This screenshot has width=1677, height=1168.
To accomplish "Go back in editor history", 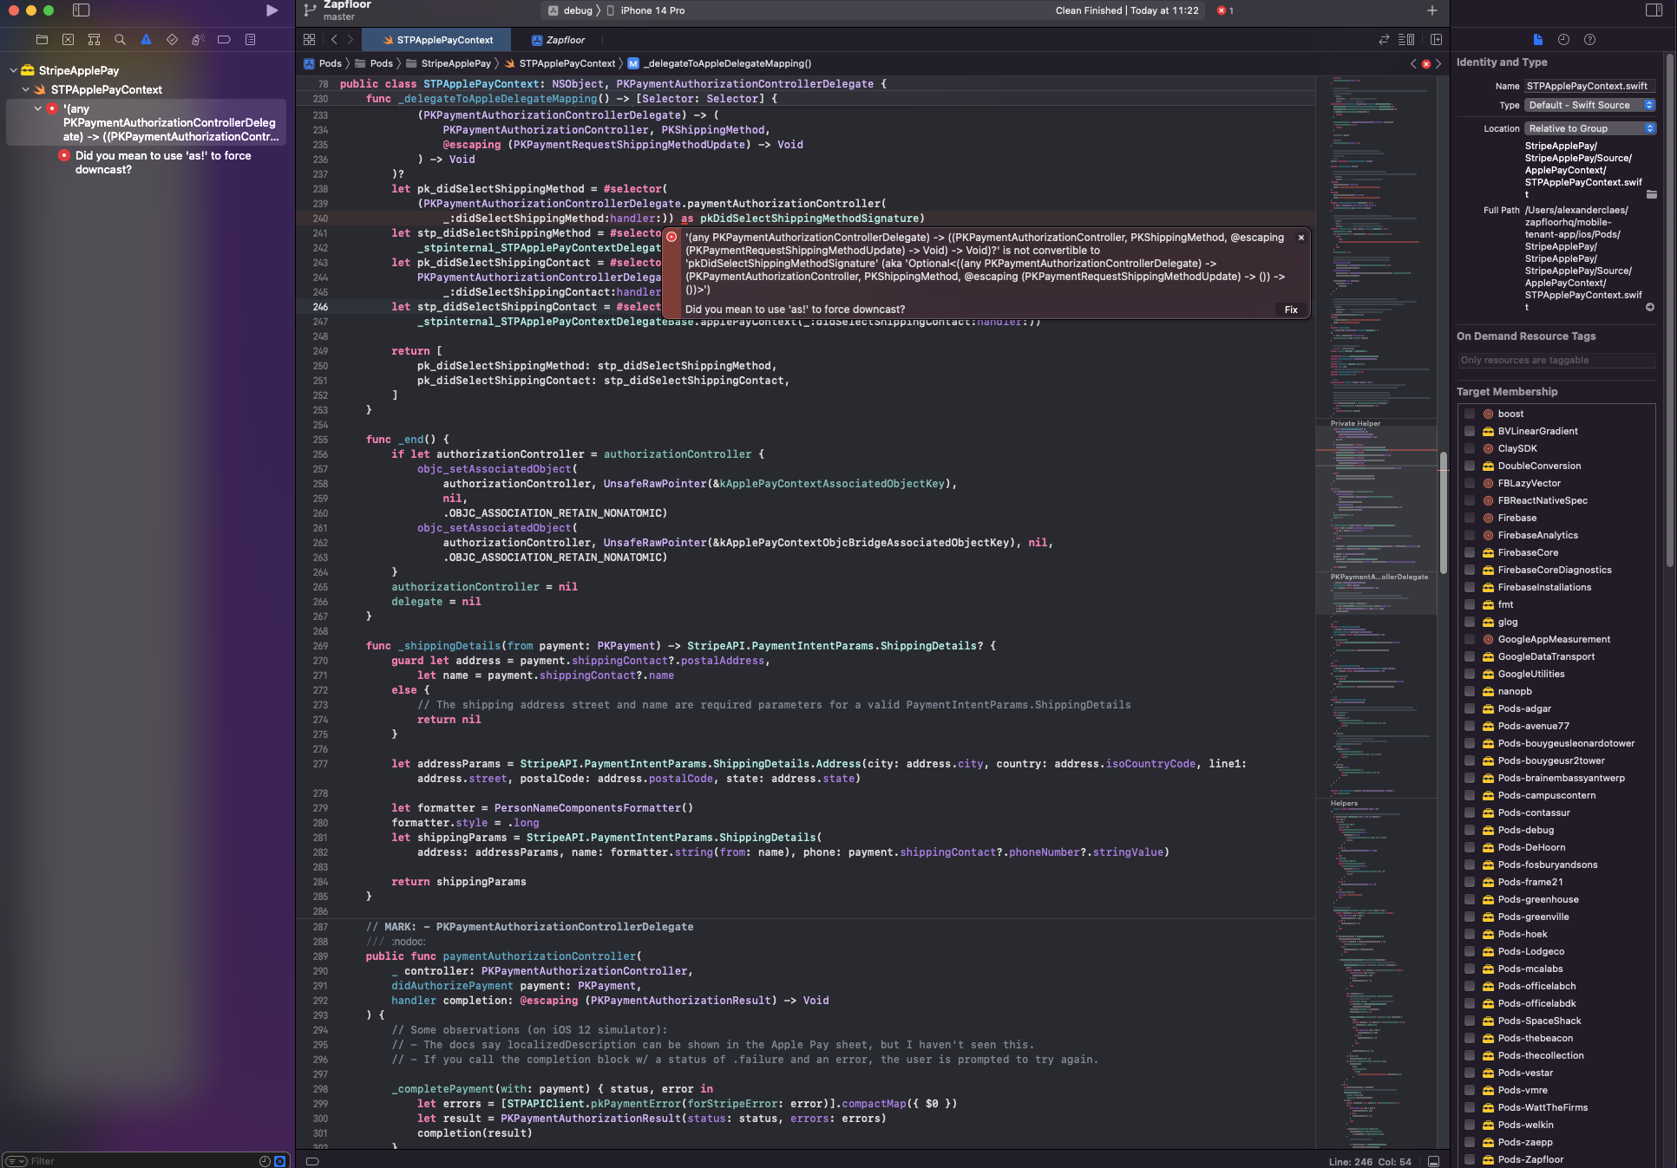I will click(x=334, y=40).
